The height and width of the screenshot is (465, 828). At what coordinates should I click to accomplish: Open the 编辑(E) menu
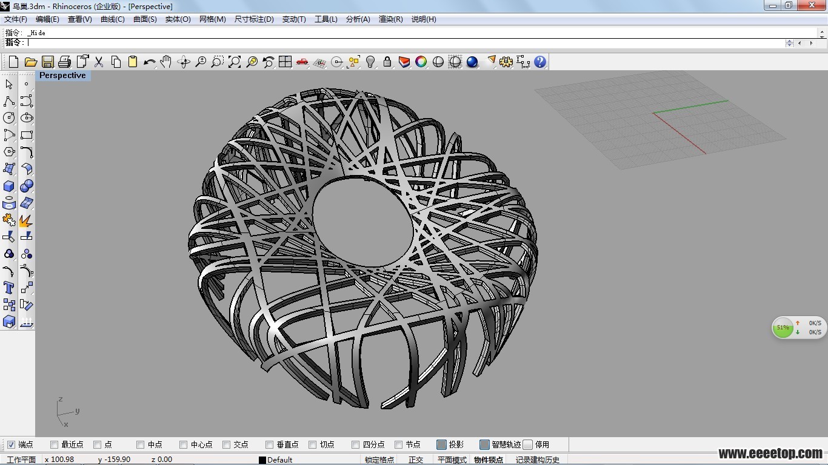47,19
